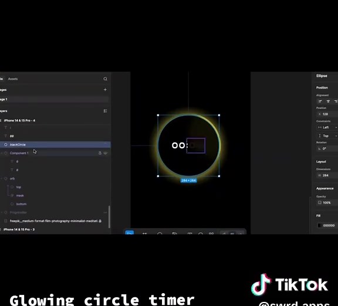Click the Ellipse header in the right panel
The height and width of the screenshot is (306, 338).
click(x=322, y=76)
